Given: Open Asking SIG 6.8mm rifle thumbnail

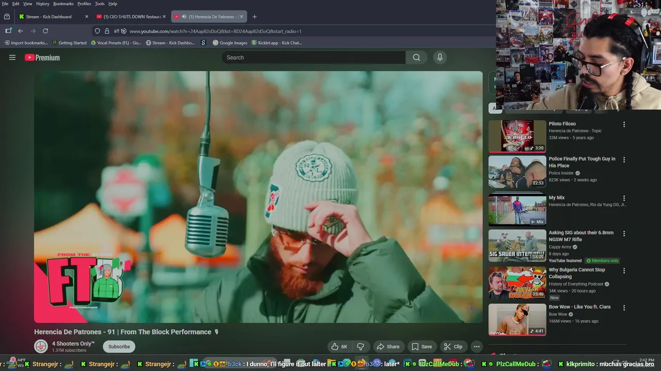Looking at the screenshot, I should click(517, 246).
